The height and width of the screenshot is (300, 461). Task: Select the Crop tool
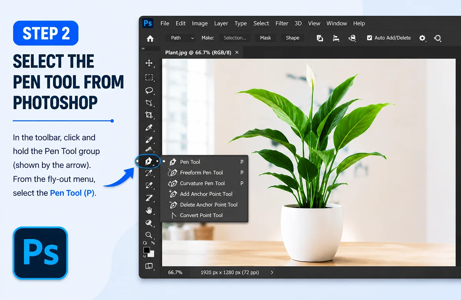[x=149, y=115]
